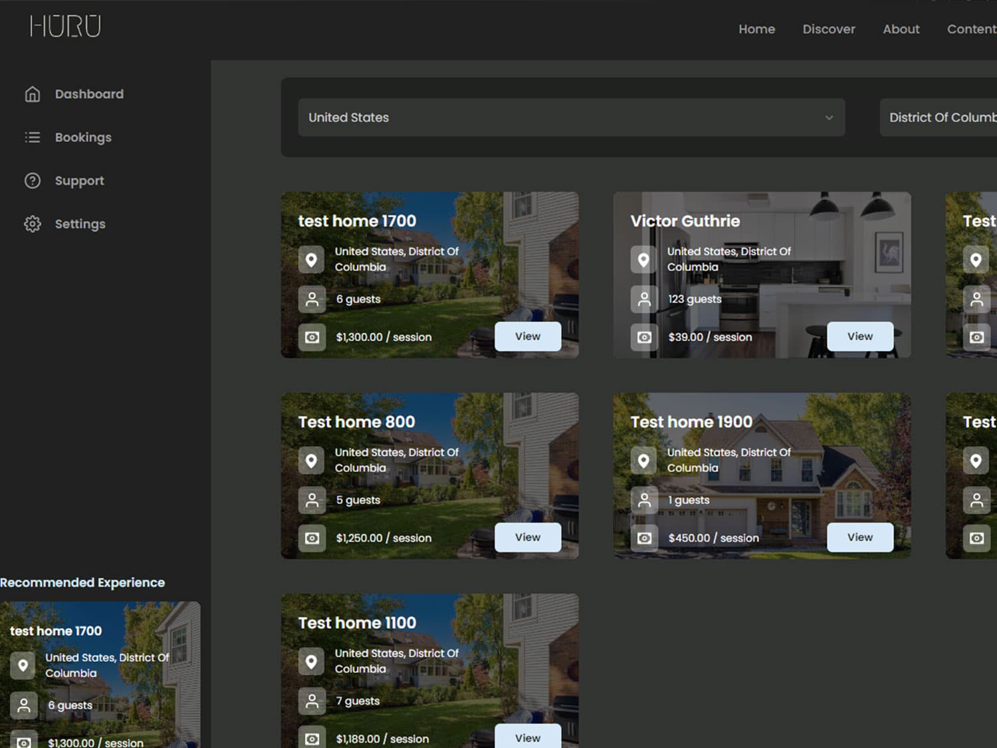This screenshot has height=748, width=997.
Task: Click the Bookings list icon
Action: (x=33, y=138)
